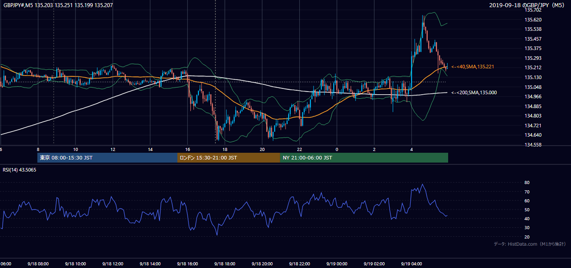Click RSI scale value 80
571x268 pixels.
[x=527, y=183]
